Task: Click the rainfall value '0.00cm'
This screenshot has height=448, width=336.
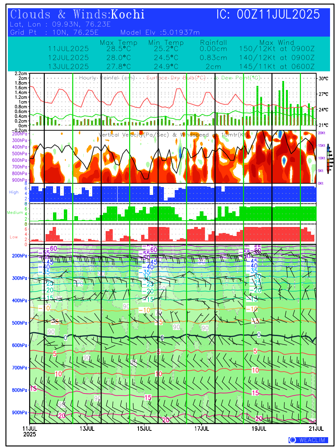Action: click(x=214, y=49)
